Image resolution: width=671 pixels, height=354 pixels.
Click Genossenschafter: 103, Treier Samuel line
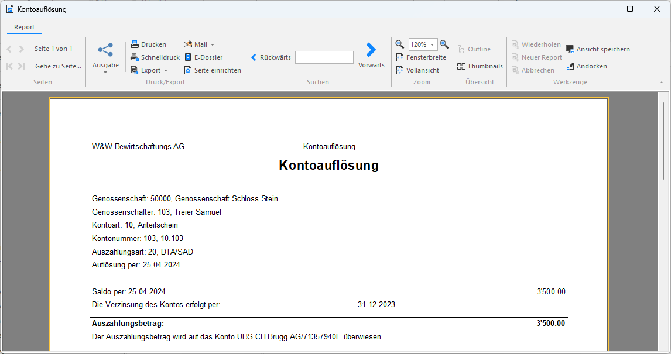156,212
